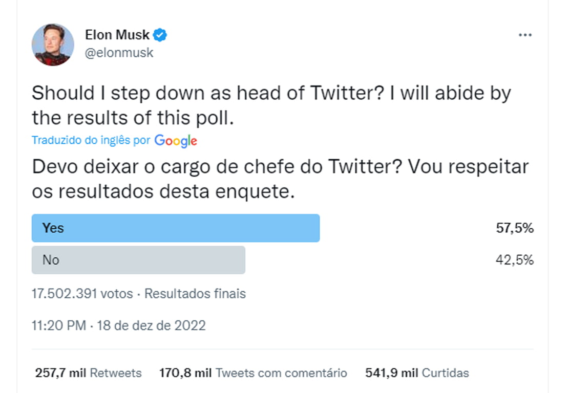Image resolution: width=569 pixels, height=393 pixels.
Task: View the 257,7 mil Retweets list
Action: 88,373
